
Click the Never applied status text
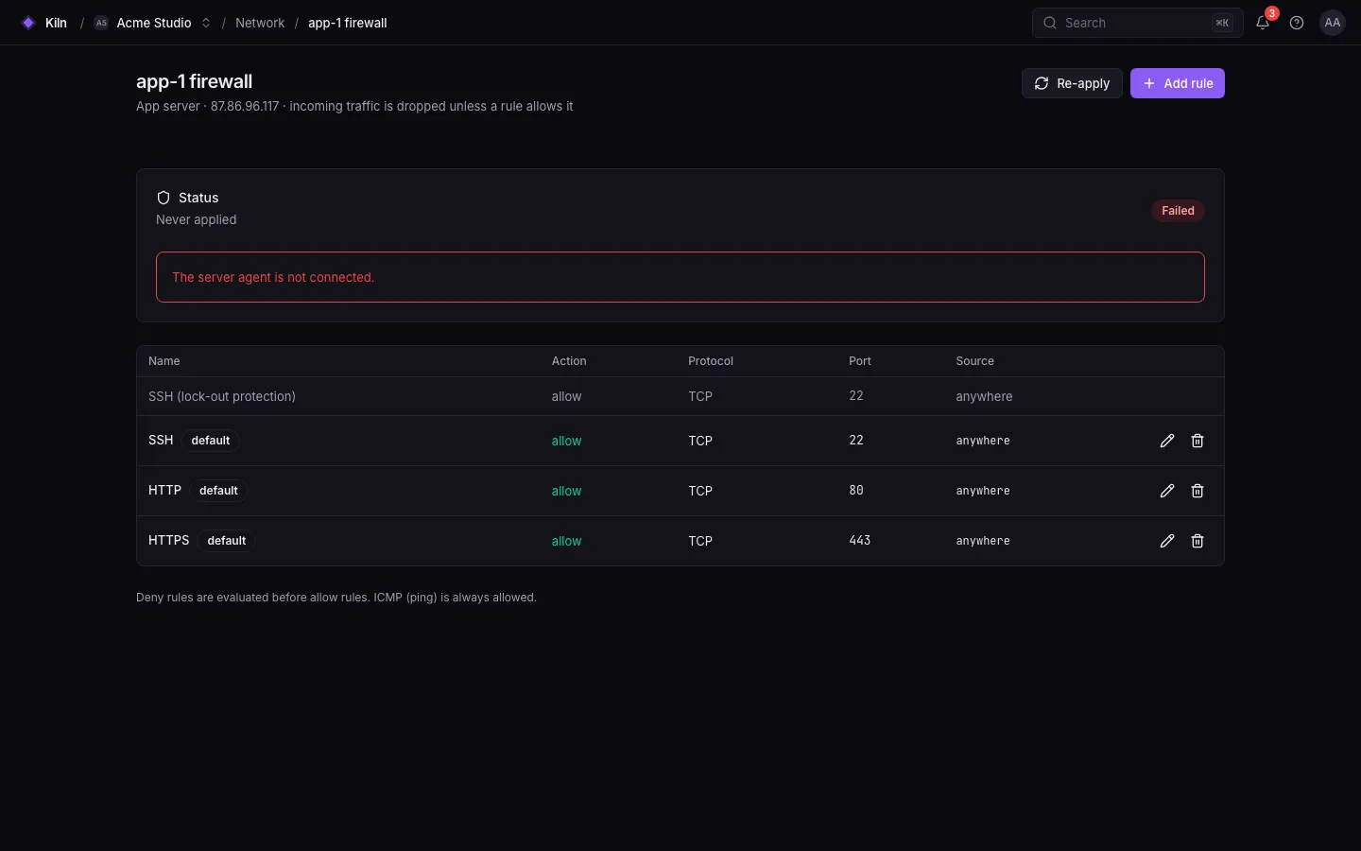point(197,219)
